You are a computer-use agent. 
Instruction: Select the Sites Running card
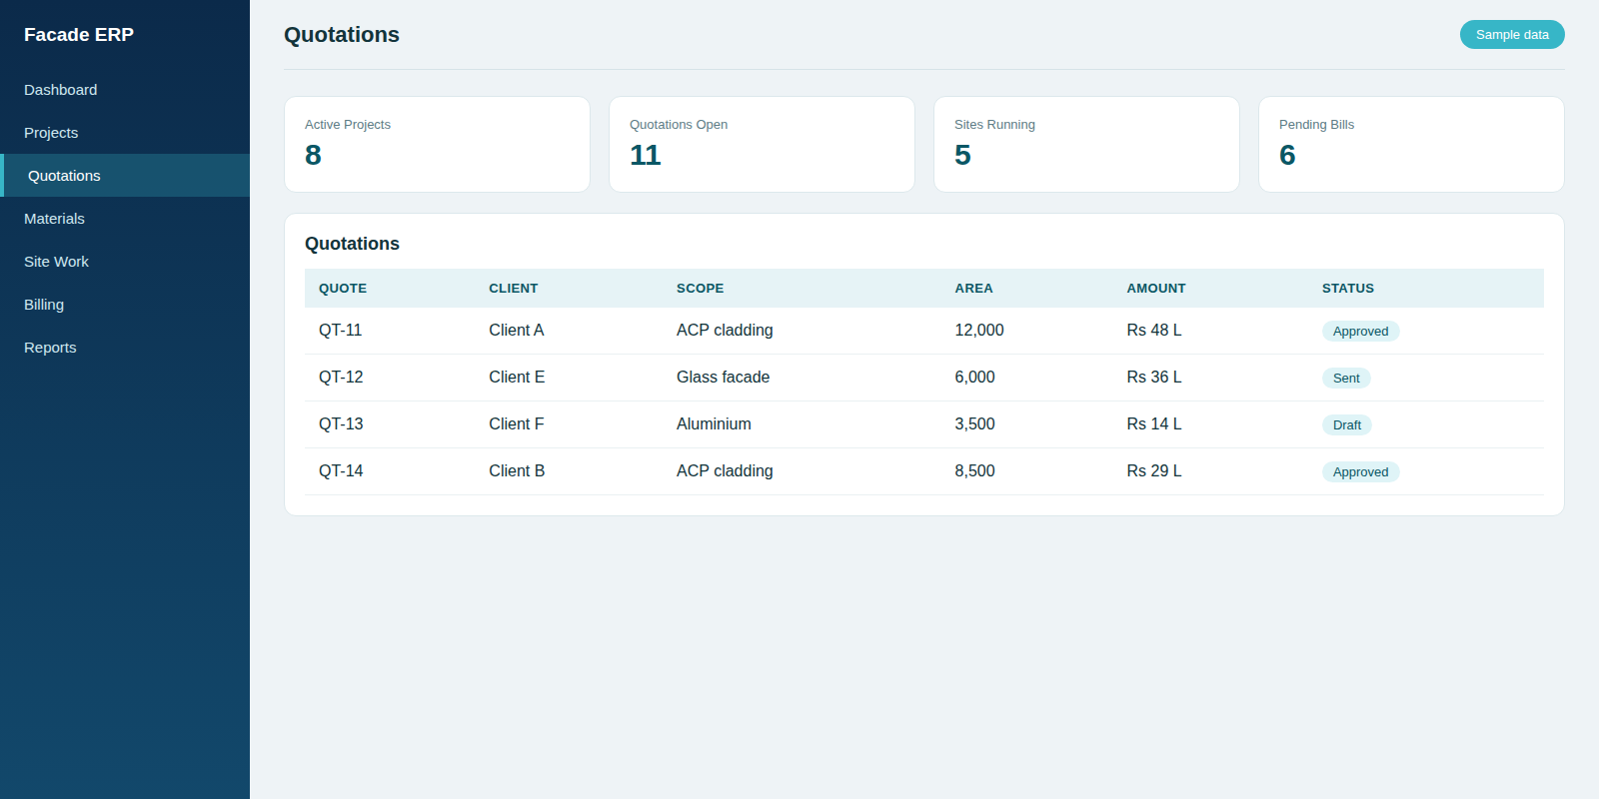point(1086,145)
